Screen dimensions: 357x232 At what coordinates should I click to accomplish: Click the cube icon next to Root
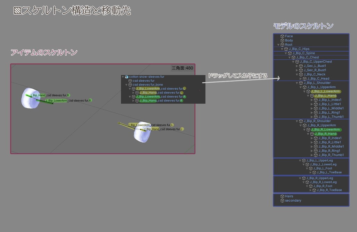[x=282, y=45]
